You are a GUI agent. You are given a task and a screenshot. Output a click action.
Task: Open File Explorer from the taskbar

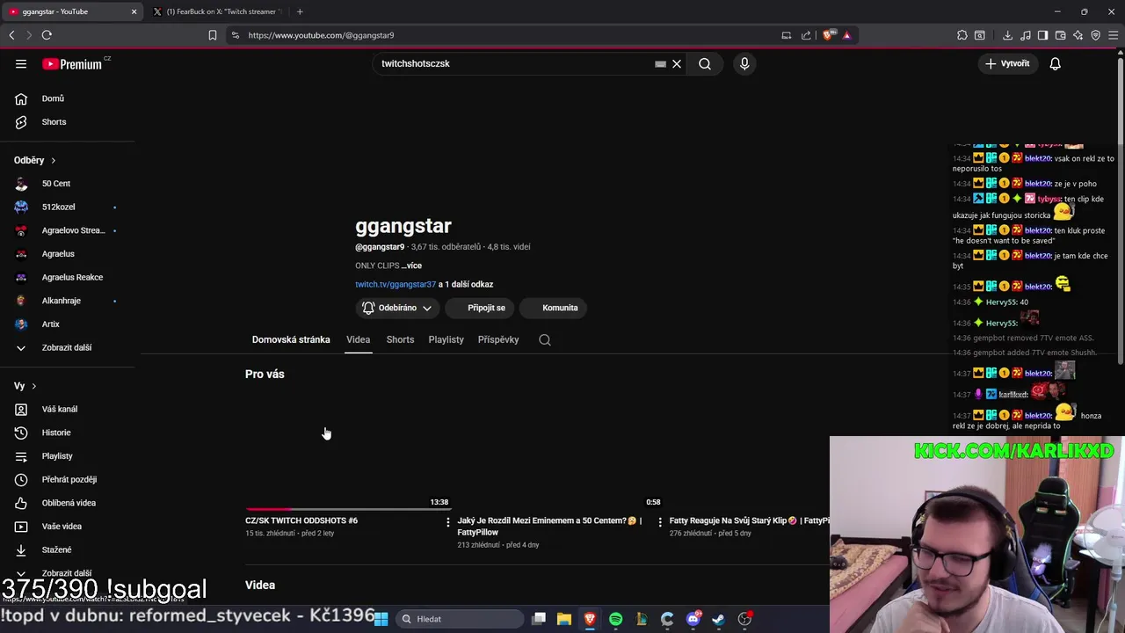pos(564,619)
